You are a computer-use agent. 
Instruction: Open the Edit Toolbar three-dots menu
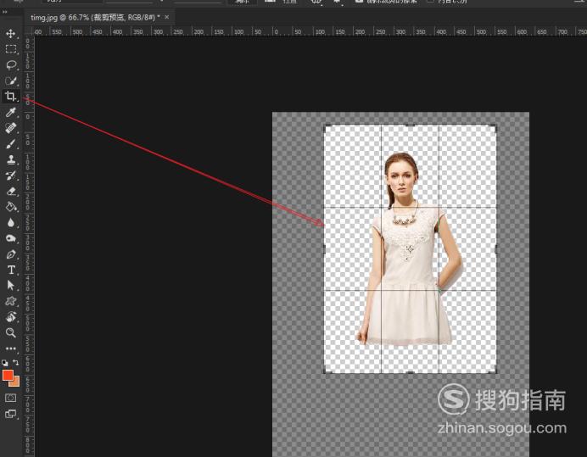pyautogui.click(x=10, y=348)
